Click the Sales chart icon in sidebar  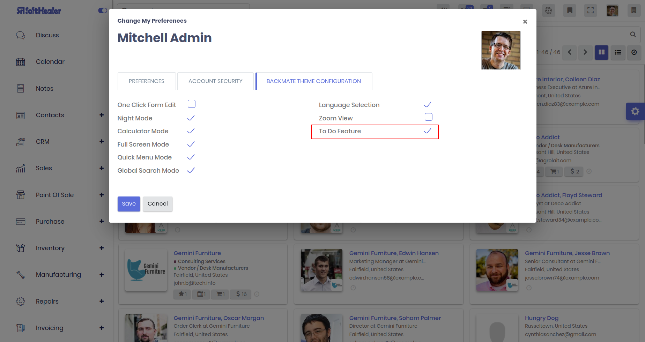pyautogui.click(x=21, y=168)
